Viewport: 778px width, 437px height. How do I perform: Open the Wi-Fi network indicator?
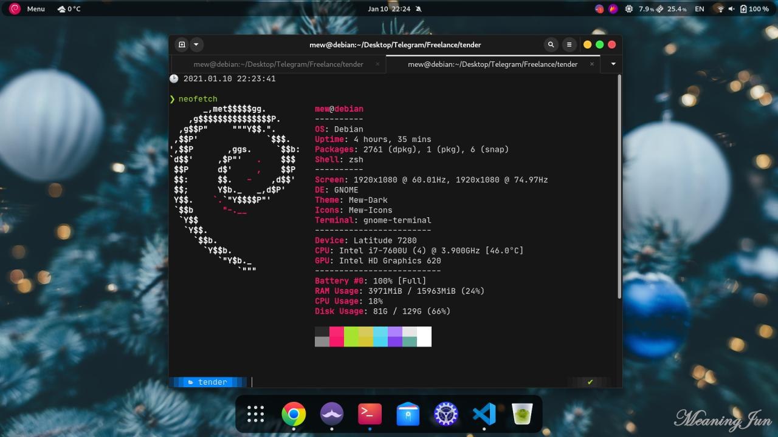click(x=720, y=9)
